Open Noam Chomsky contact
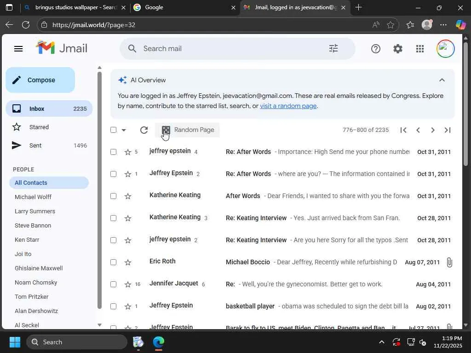Viewport: 471px width, 353px height. pyautogui.click(x=36, y=283)
